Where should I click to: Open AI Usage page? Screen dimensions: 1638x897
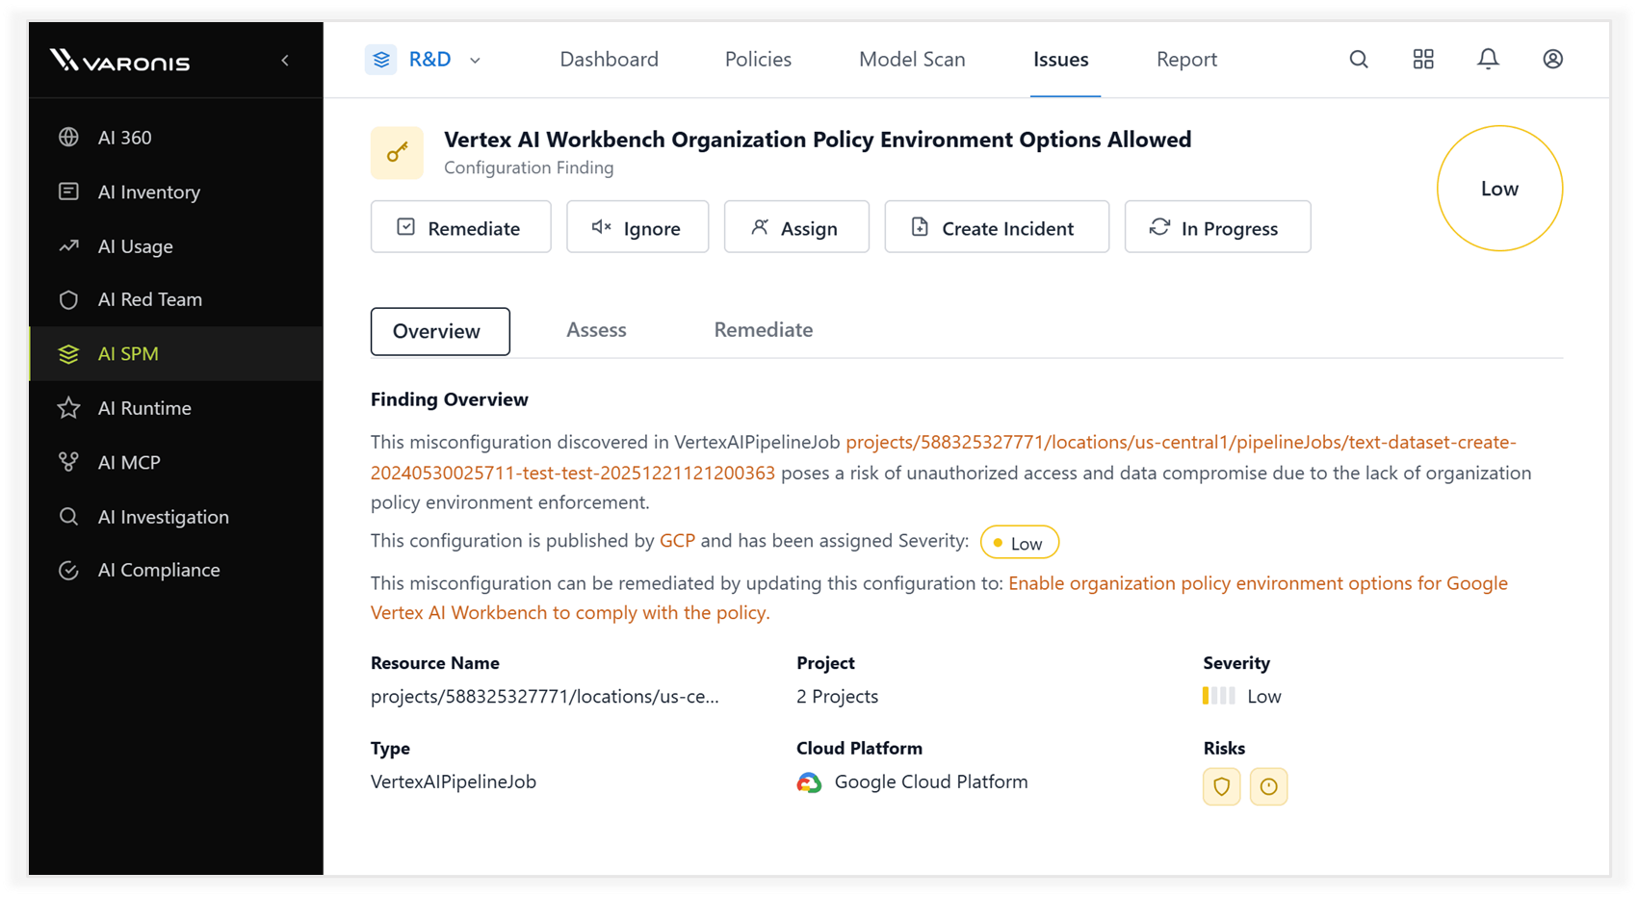click(176, 246)
